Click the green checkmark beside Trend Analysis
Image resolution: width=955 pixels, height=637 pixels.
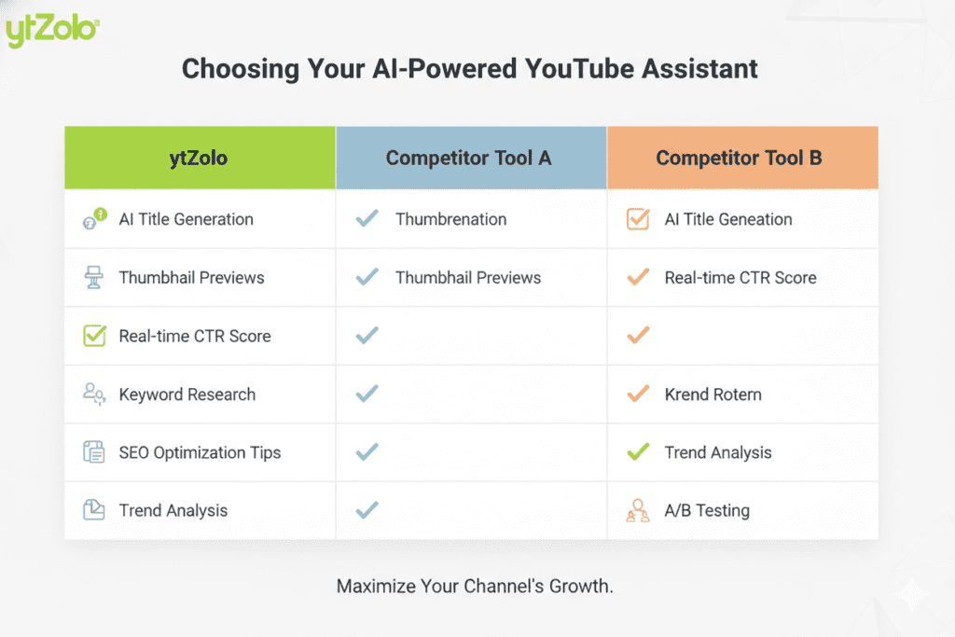[x=638, y=452]
